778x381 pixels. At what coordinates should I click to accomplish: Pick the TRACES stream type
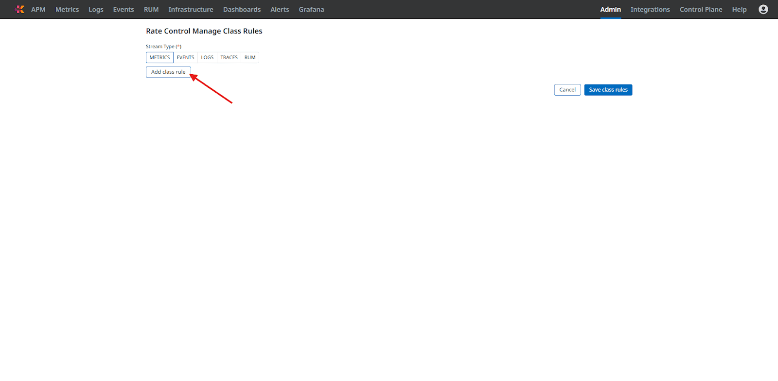coord(229,57)
